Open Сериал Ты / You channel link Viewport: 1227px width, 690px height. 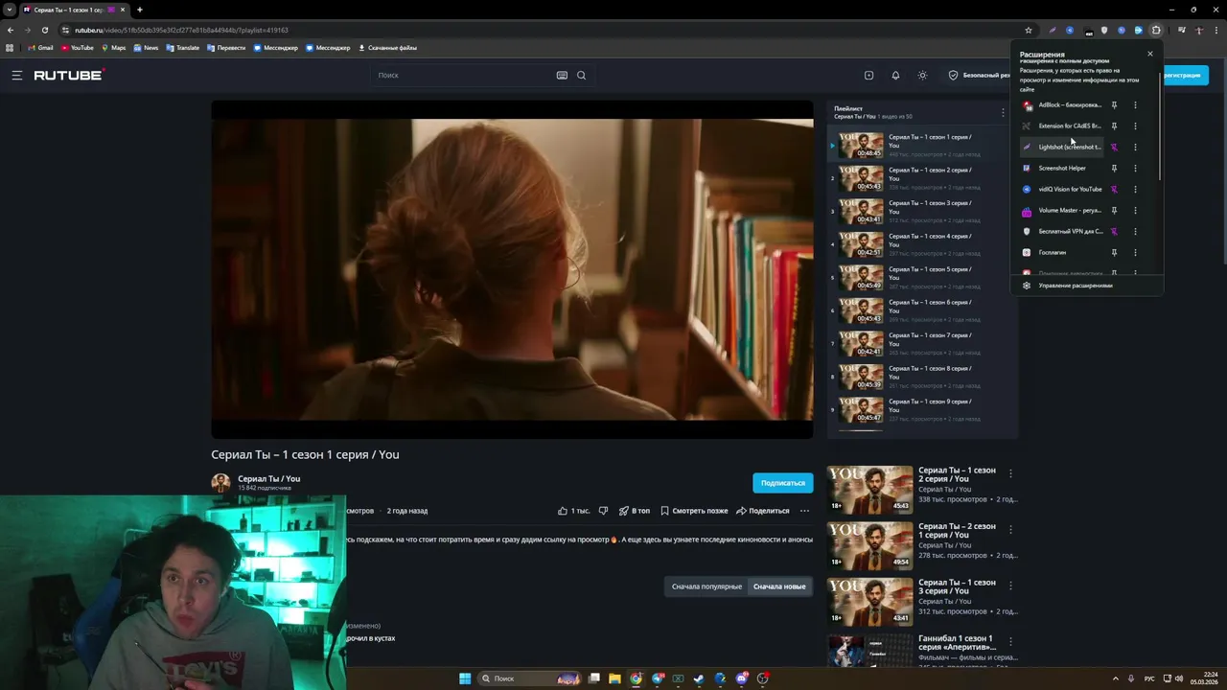point(268,478)
